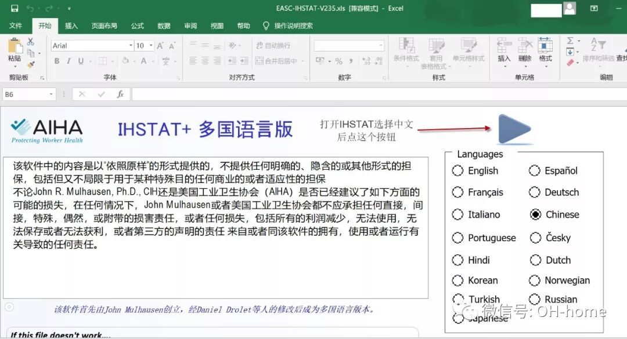Click into the formula bar input
Viewport: 627px width, 339px height.
coord(379,94)
